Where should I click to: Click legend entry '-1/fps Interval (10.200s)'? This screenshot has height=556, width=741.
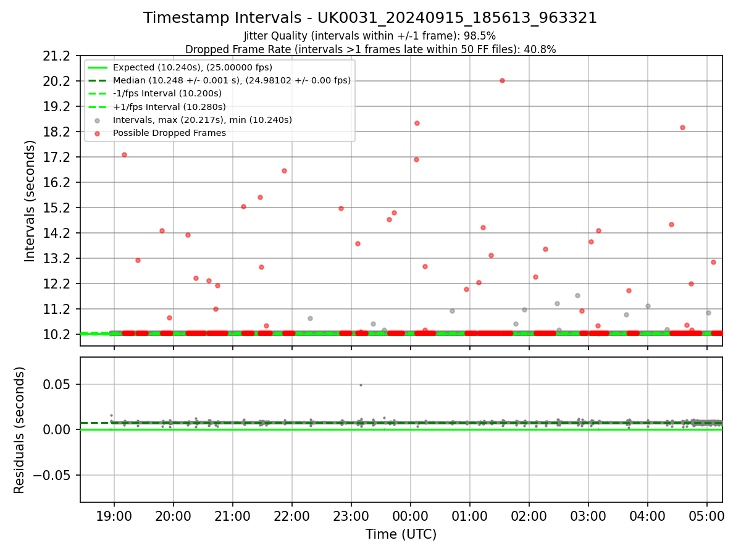tap(167, 93)
